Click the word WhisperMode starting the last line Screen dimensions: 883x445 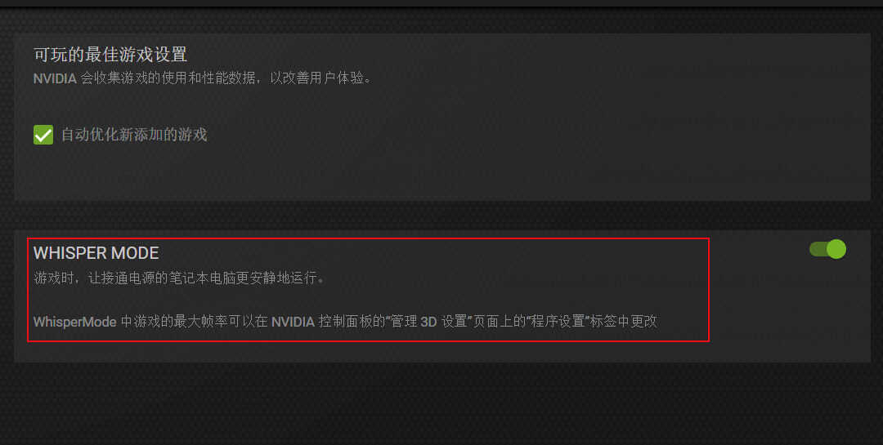click(75, 322)
